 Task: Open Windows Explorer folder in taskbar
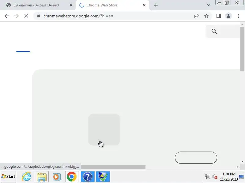point(42,177)
